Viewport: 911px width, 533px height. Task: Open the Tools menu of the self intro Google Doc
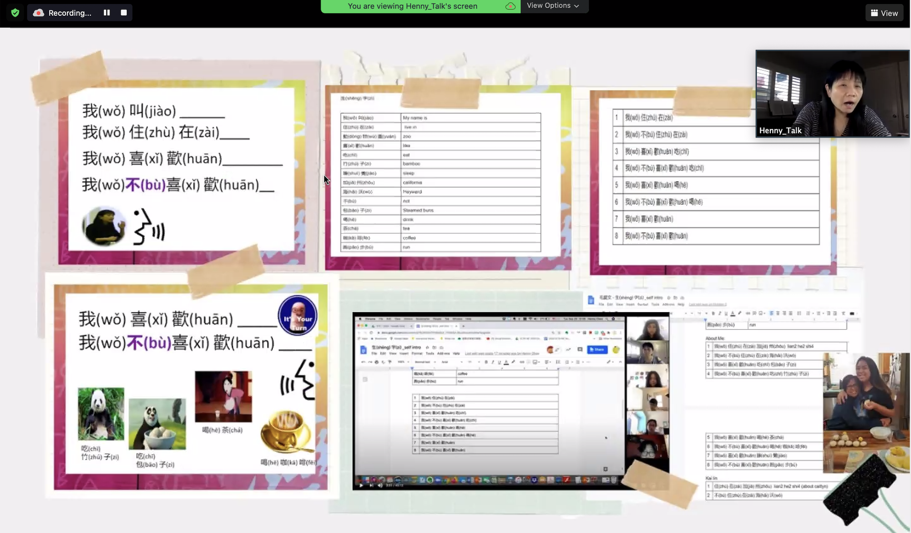pyautogui.click(x=655, y=304)
